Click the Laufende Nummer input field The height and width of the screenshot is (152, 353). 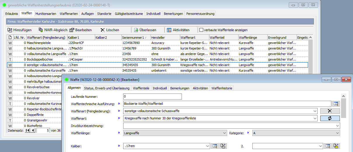pos(152,96)
